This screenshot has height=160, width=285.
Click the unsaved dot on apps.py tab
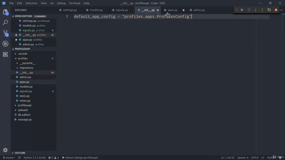(x=183, y=10)
